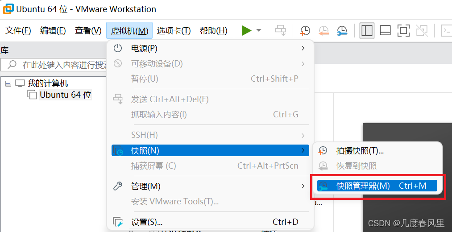Click the 暂停(U) menu entry
Image resolution: width=452 pixels, height=232 pixels.
coord(210,79)
